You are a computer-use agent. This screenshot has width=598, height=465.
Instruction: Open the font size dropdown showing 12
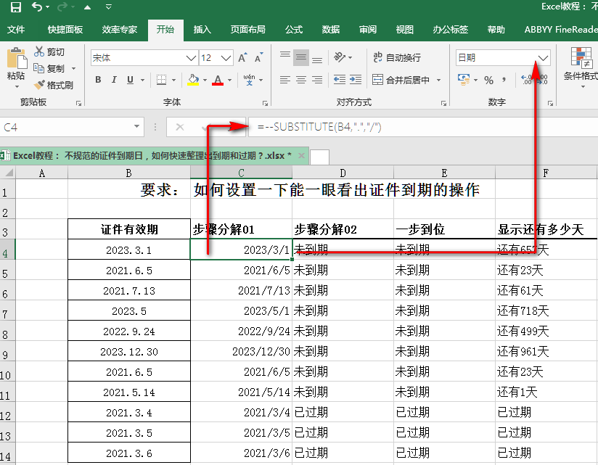pos(226,58)
